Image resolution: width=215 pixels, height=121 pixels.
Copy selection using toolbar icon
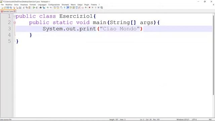27,7
